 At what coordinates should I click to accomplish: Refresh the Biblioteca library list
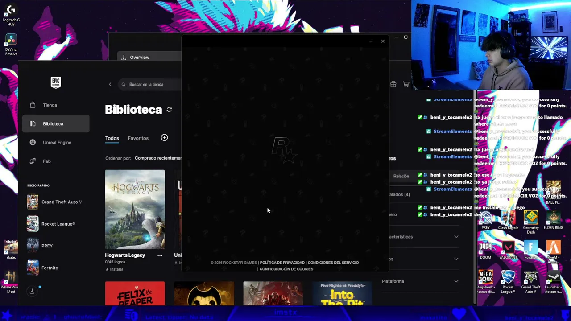tap(169, 110)
